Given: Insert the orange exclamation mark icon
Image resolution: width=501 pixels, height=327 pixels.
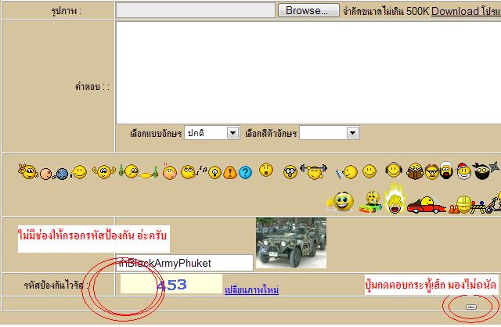Looking at the screenshot, I should click(x=229, y=172).
